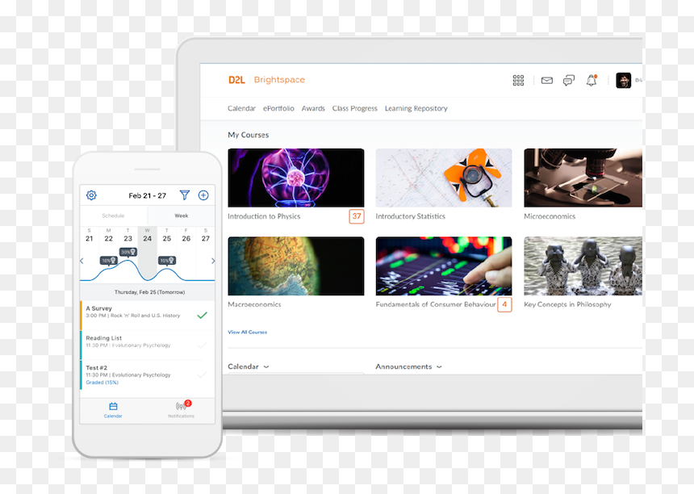The width and height of the screenshot is (694, 494).
Task: Select Sunday 21 in week strip
Action: [90, 236]
